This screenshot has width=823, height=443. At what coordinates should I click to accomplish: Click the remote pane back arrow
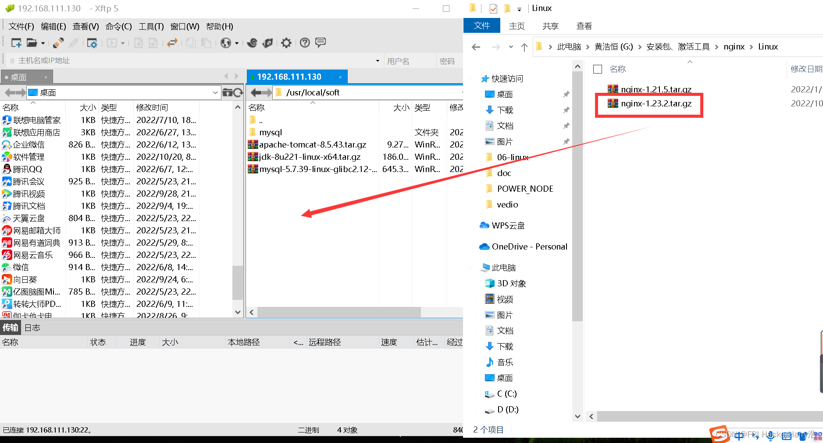[256, 92]
